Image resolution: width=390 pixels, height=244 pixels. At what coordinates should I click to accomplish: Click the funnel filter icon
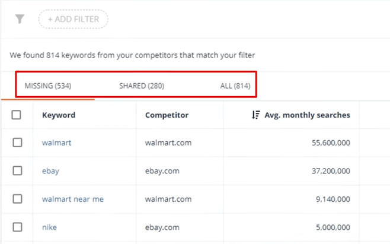click(20, 19)
